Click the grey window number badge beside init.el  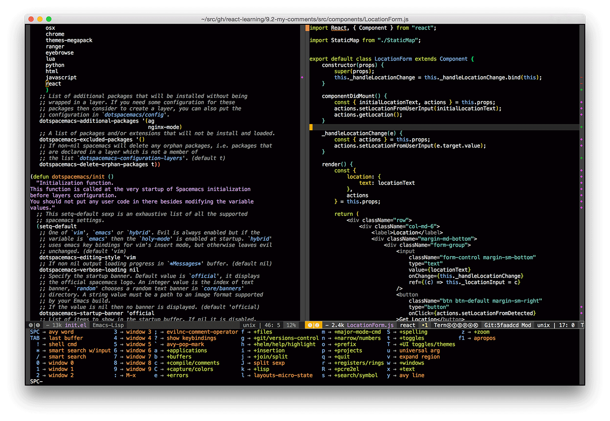point(37,325)
